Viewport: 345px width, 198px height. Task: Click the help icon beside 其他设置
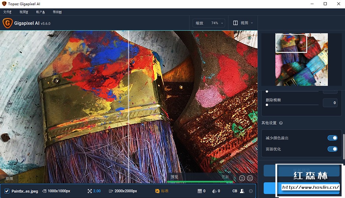click(x=281, y=123)
